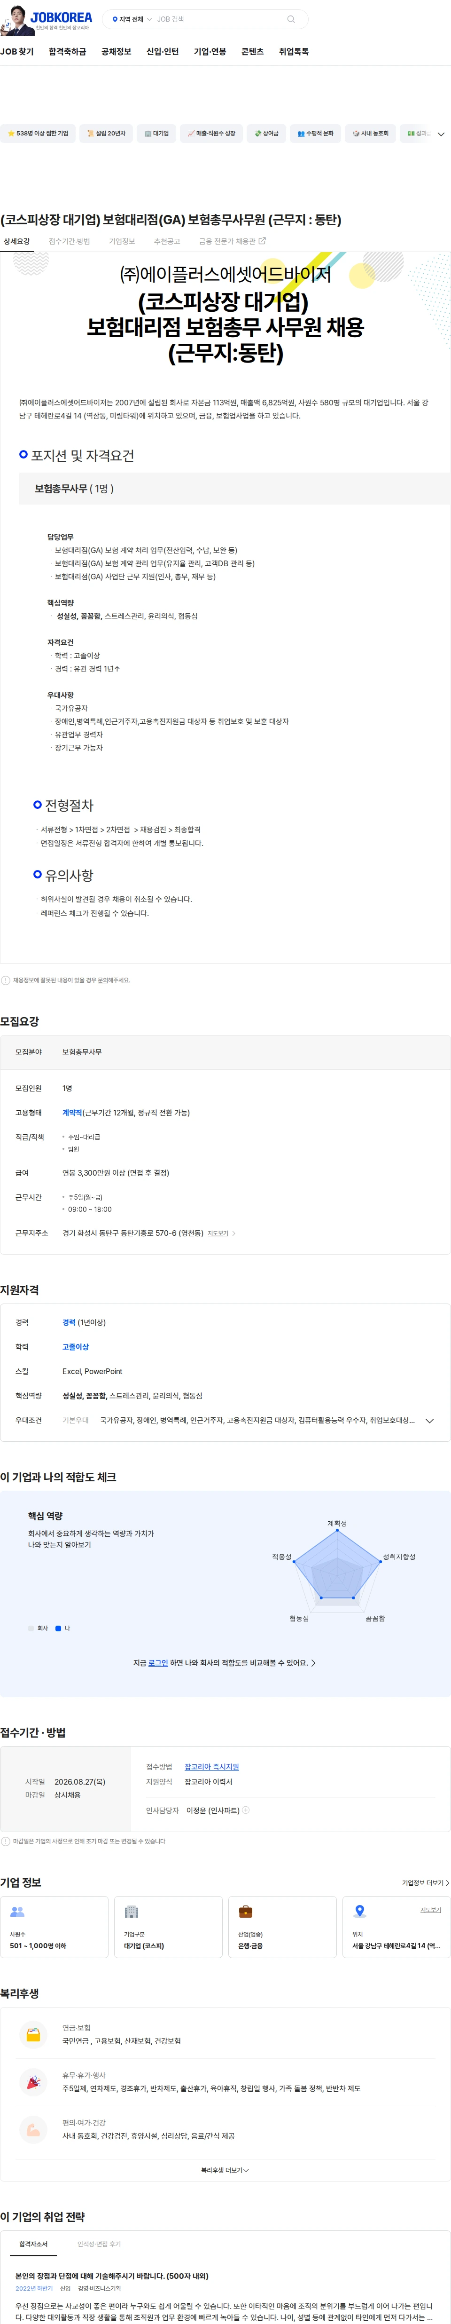Open the 합격축하금 menu

point(68,51)
